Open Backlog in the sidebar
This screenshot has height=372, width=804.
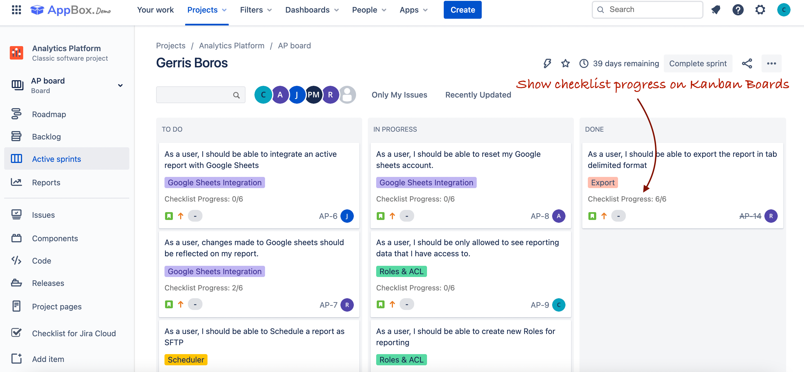point(66,136)
